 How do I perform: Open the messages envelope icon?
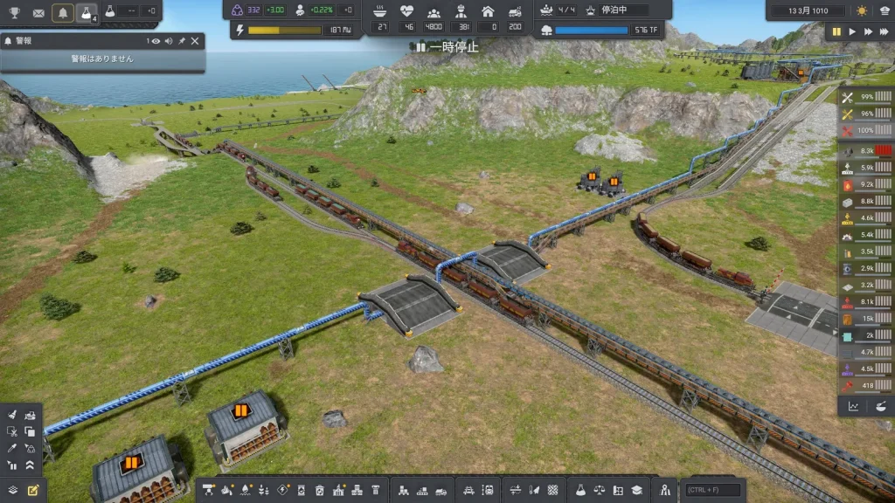[38, 12]
